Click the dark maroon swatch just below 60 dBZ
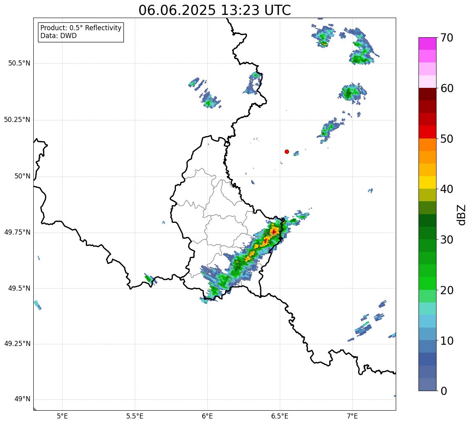The image size is (471, 424). 427,94
